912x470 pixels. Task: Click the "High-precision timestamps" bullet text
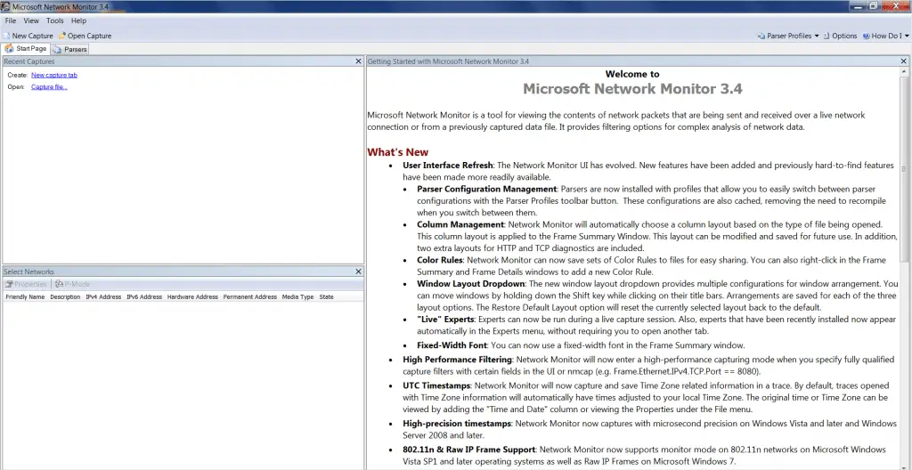(457, 424)
